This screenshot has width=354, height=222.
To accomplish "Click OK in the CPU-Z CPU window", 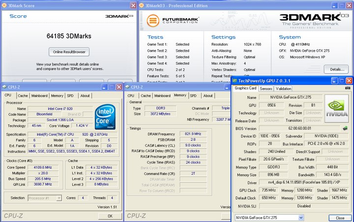I will tap(110, 216).
